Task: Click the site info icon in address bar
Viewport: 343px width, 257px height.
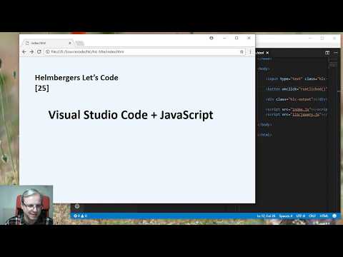Action: pyautogui.click(x=48, y=51)
